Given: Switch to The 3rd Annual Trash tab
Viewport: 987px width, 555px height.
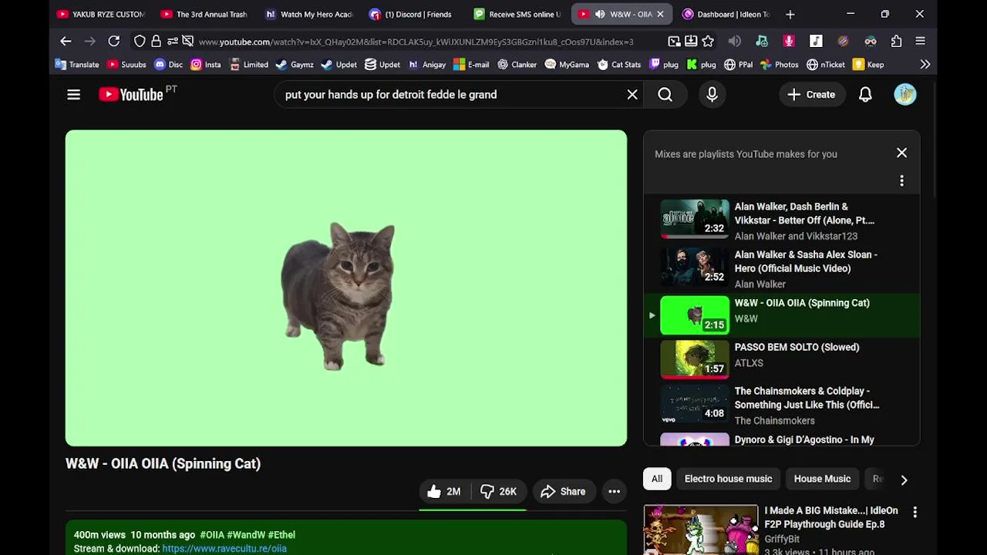Looking at the screenshot, I should tap(204, 14).
